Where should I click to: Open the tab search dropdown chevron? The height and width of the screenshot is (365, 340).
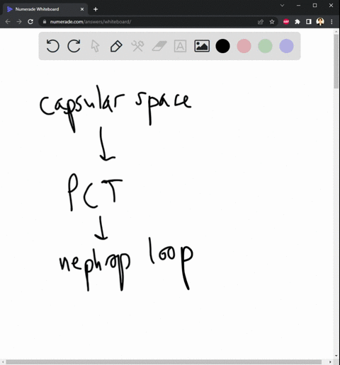(x=282, y=5)
